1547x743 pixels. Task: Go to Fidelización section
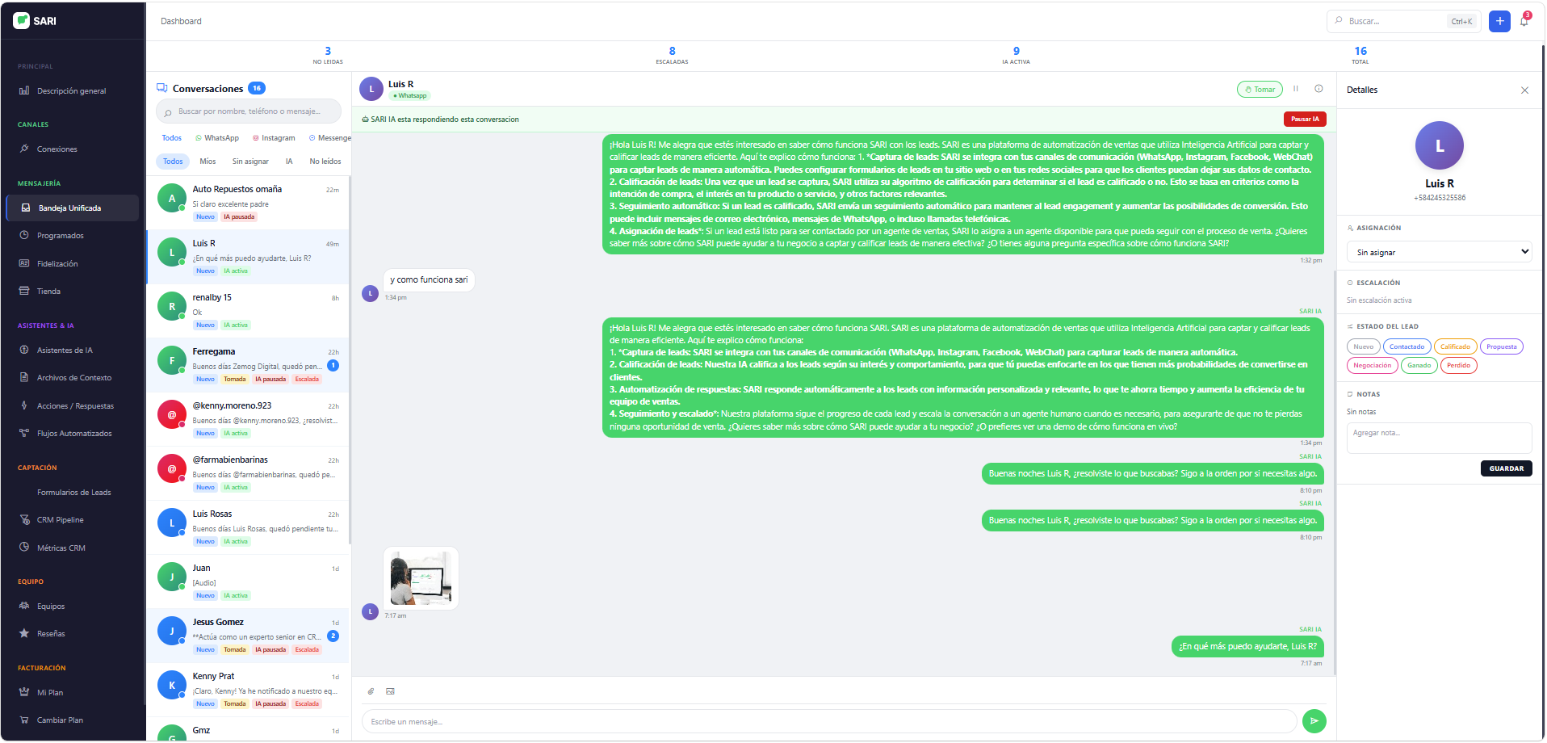click(x=57, y=264)
